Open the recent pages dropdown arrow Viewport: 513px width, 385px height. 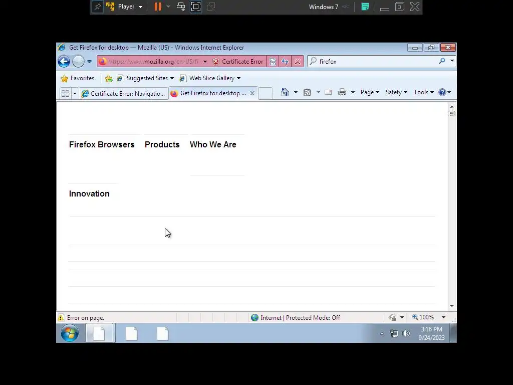pos(89,62)
